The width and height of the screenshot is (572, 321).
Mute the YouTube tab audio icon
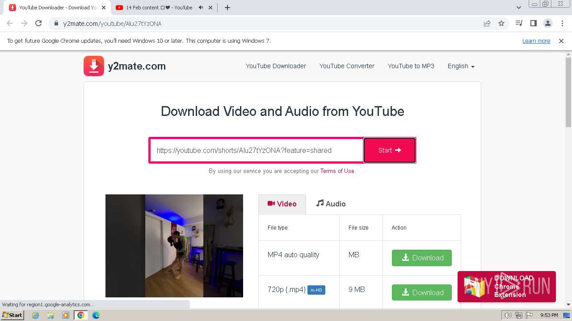[x=201, y=8]
